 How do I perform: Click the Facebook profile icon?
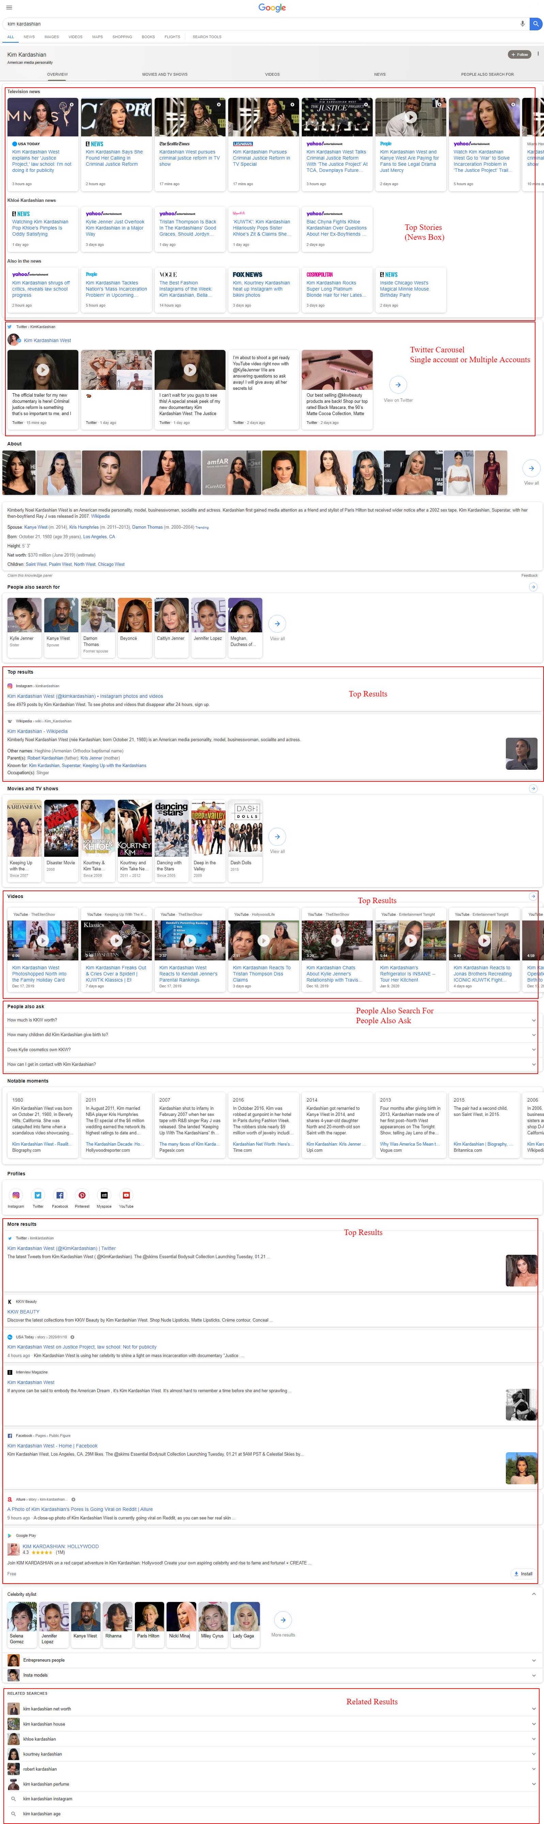(60, 1195)
